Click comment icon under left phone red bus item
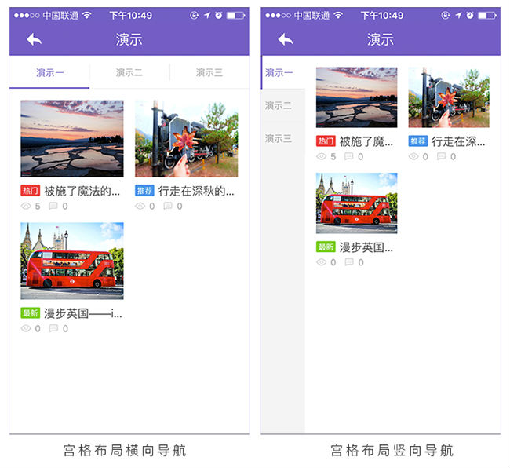 pyautogui.click(x=53, y=329)
